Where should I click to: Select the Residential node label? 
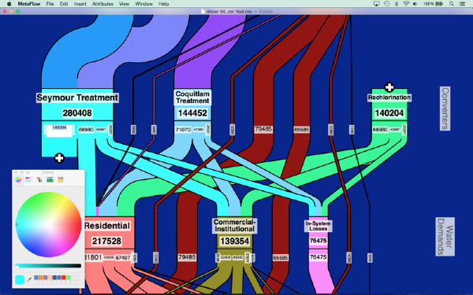click(x=107, y=226)
